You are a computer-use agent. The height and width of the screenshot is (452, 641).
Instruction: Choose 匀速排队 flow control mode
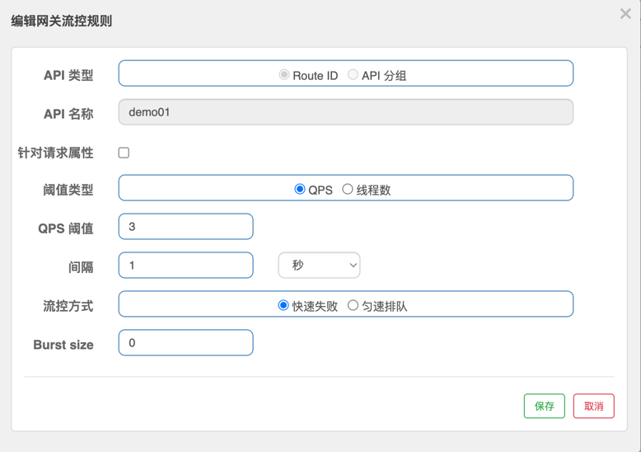[353, 306]
